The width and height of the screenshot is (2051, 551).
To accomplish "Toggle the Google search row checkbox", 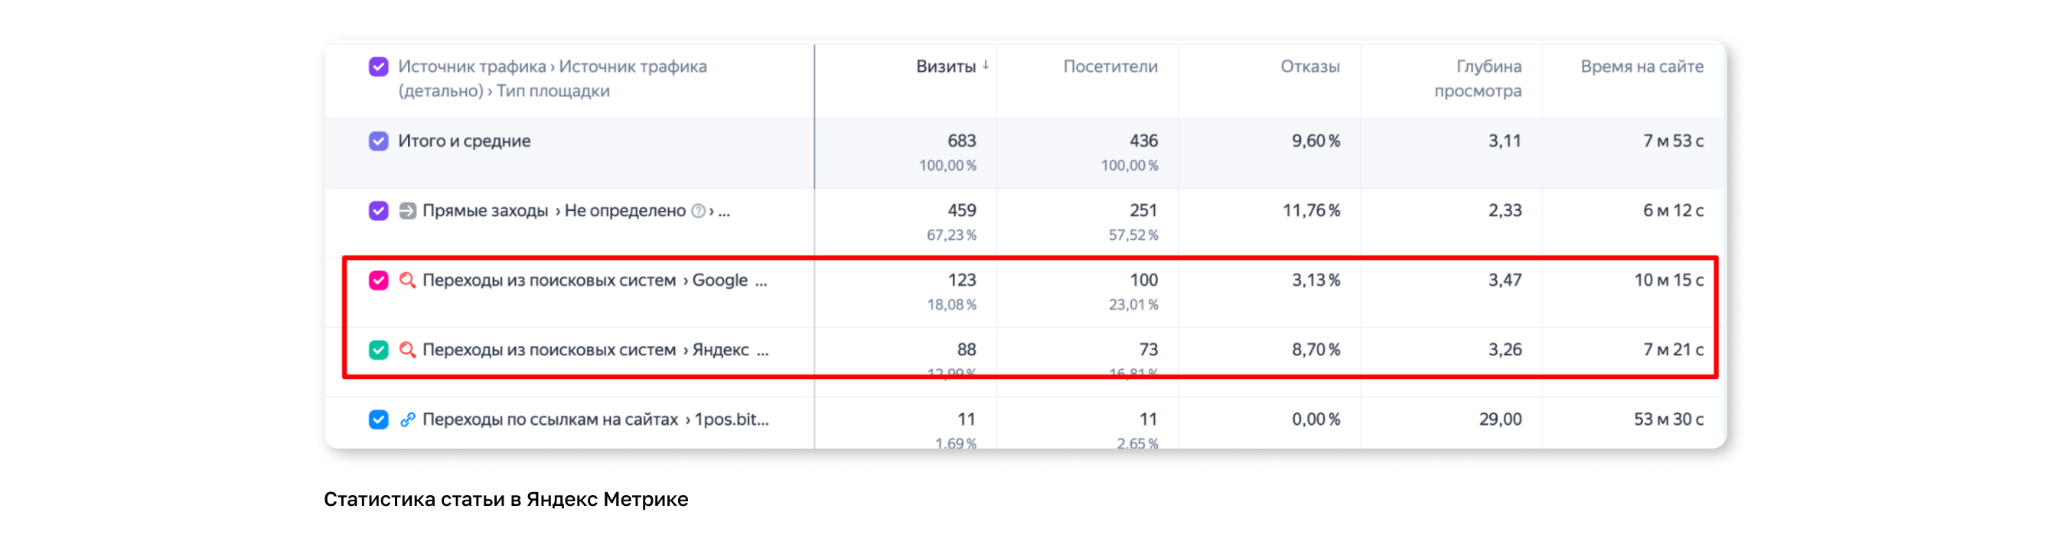I will (378, 280).
